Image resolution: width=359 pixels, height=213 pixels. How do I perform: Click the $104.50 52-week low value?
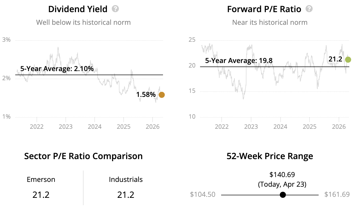(203, 195)
